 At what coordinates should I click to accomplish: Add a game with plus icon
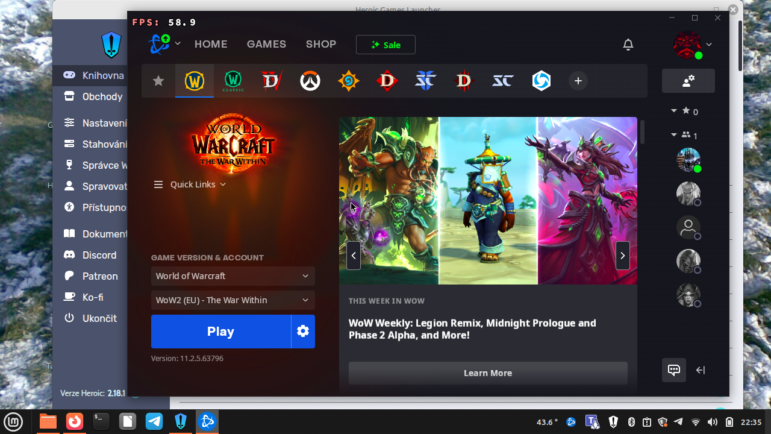point(578,81)
